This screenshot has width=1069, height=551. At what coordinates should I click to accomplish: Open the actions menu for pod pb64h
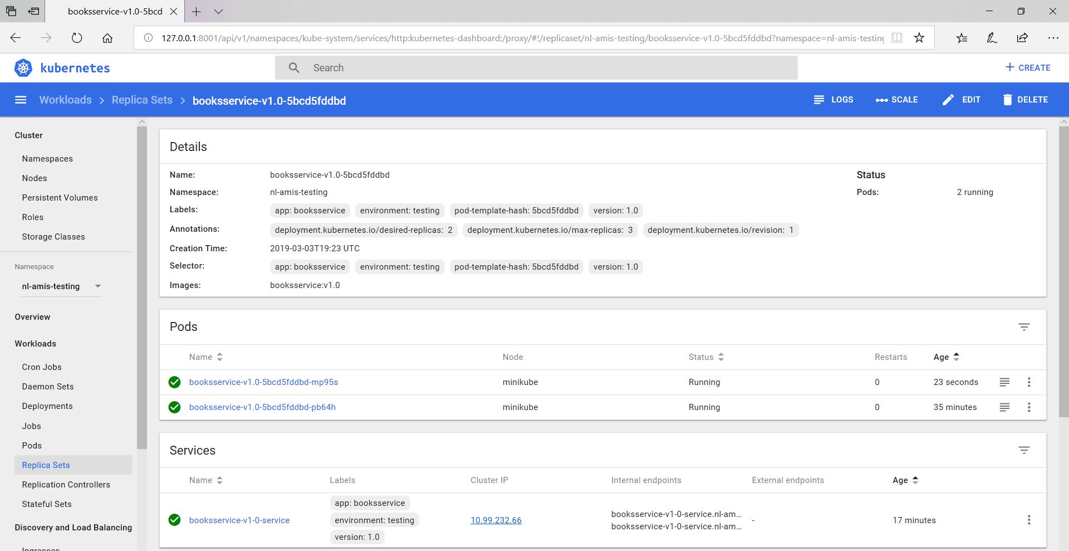click(1029, 407)
